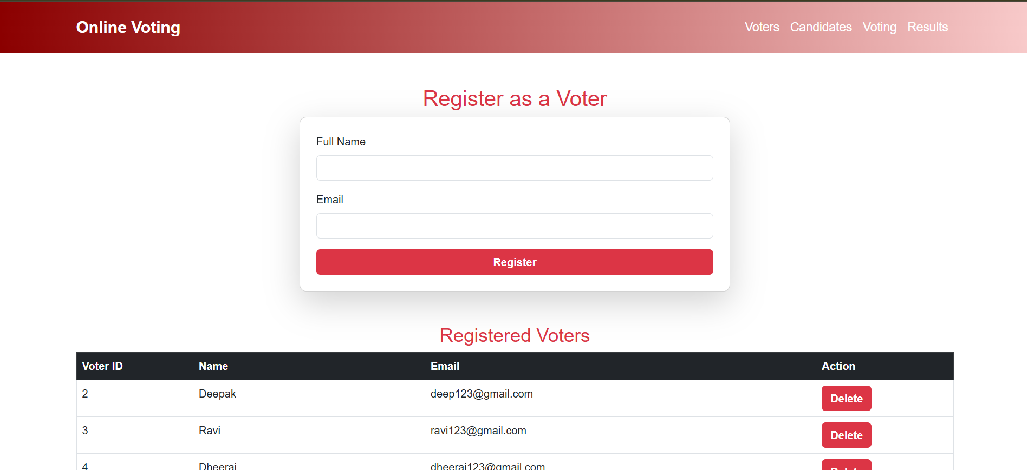The height and width of the screenshot is (470, 1027).
Task: Select the Deepak name cell
Action: 309,398
